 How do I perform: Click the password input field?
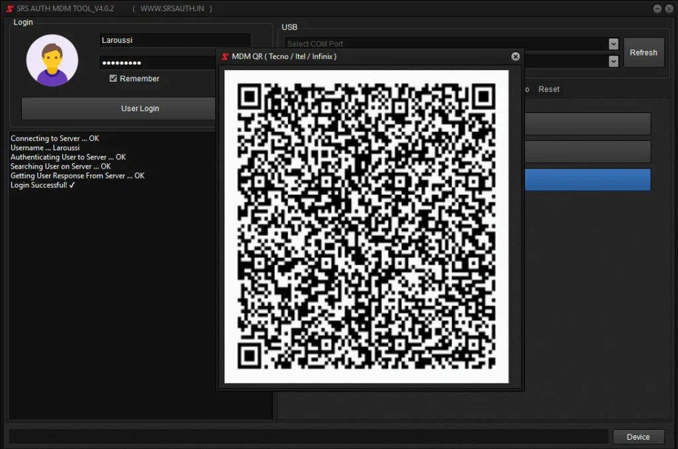pos(158,63)
